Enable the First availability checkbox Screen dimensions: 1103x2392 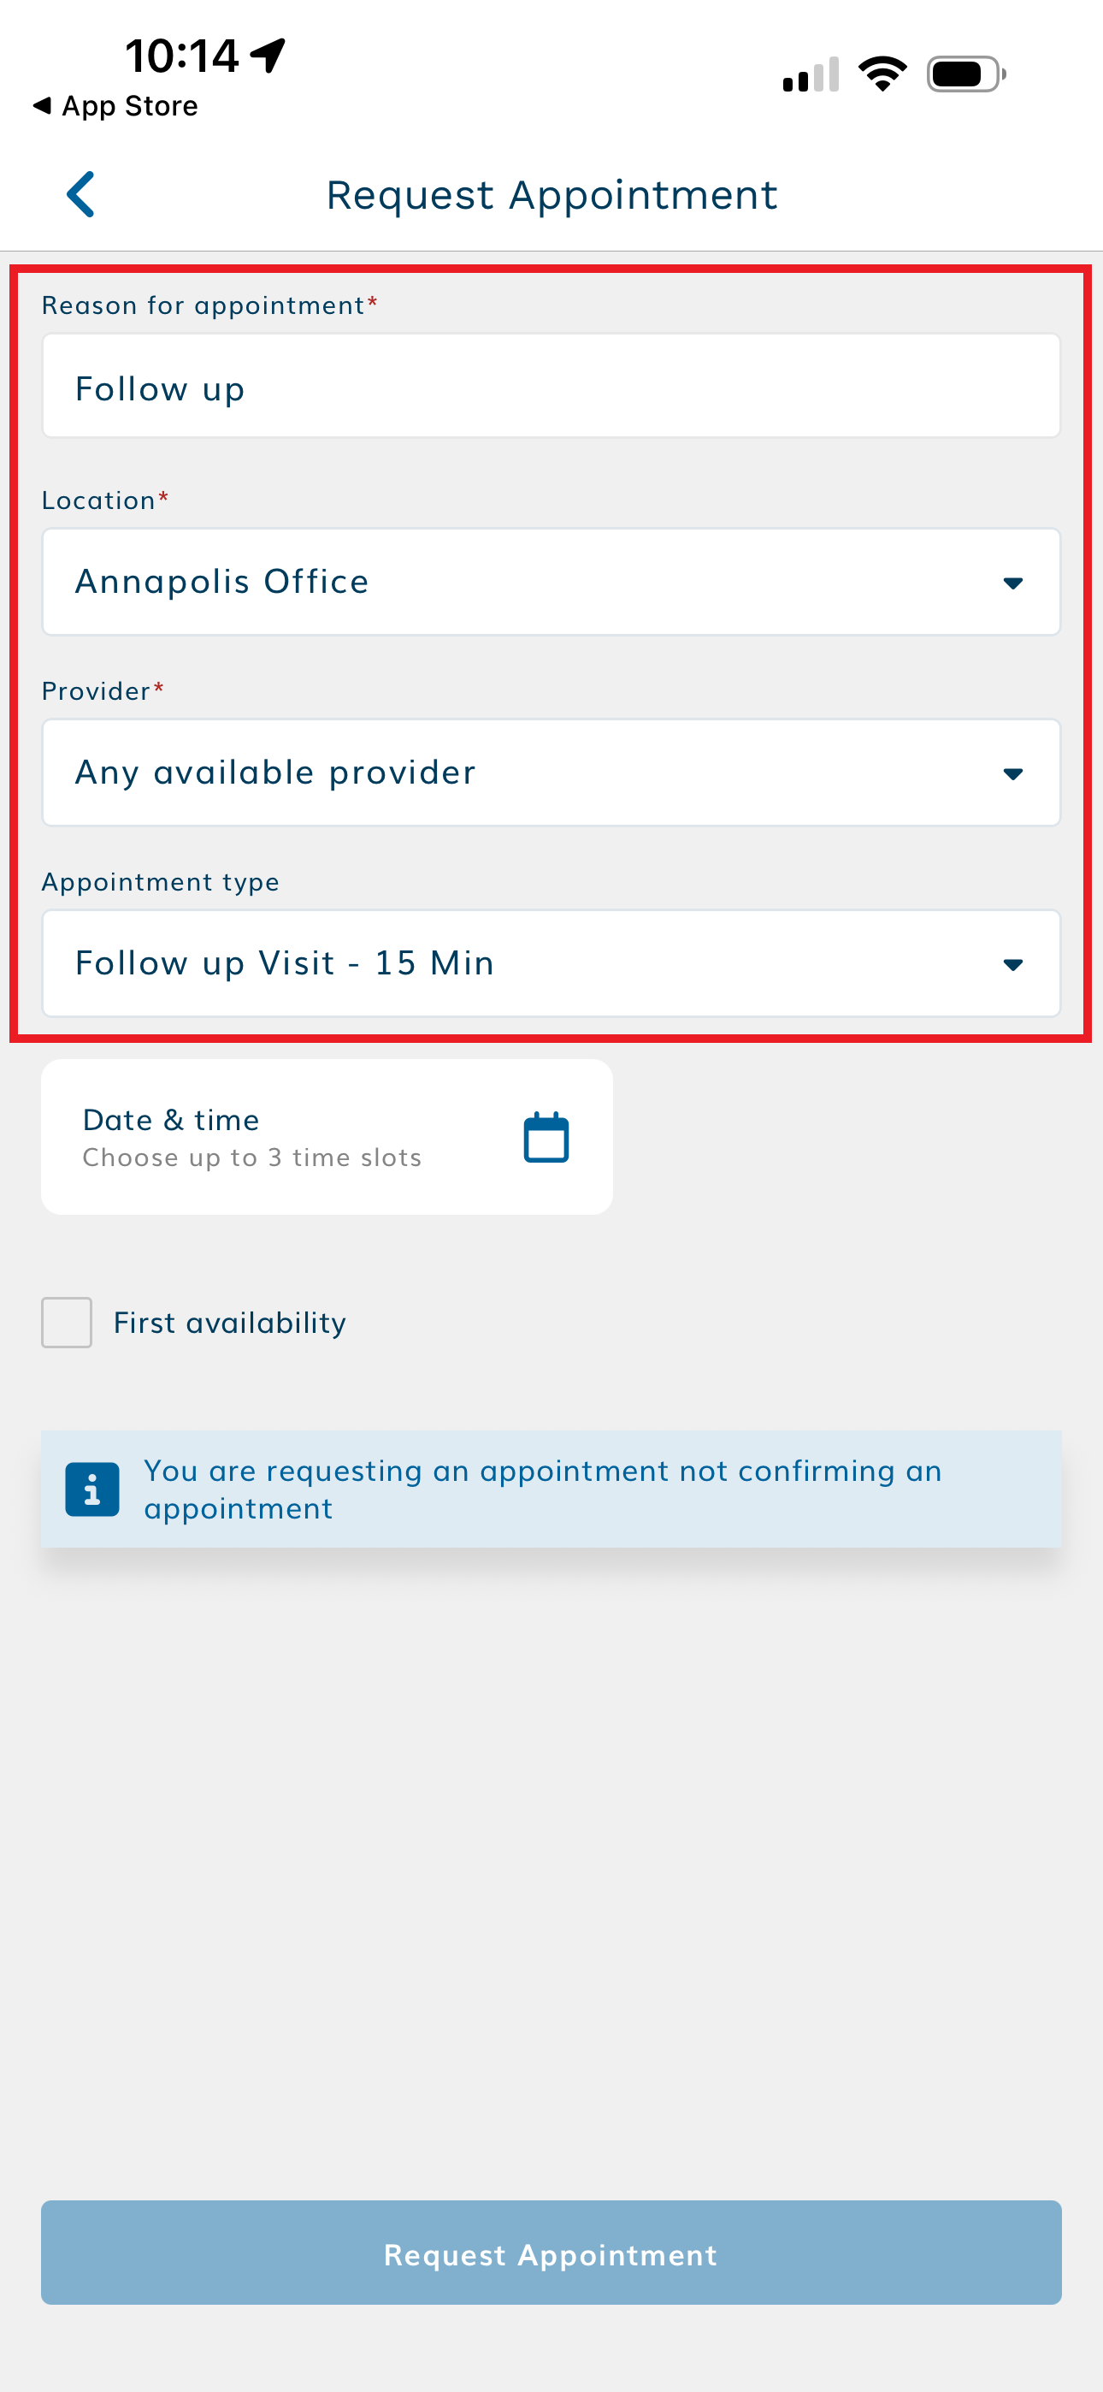(67, 1323)
